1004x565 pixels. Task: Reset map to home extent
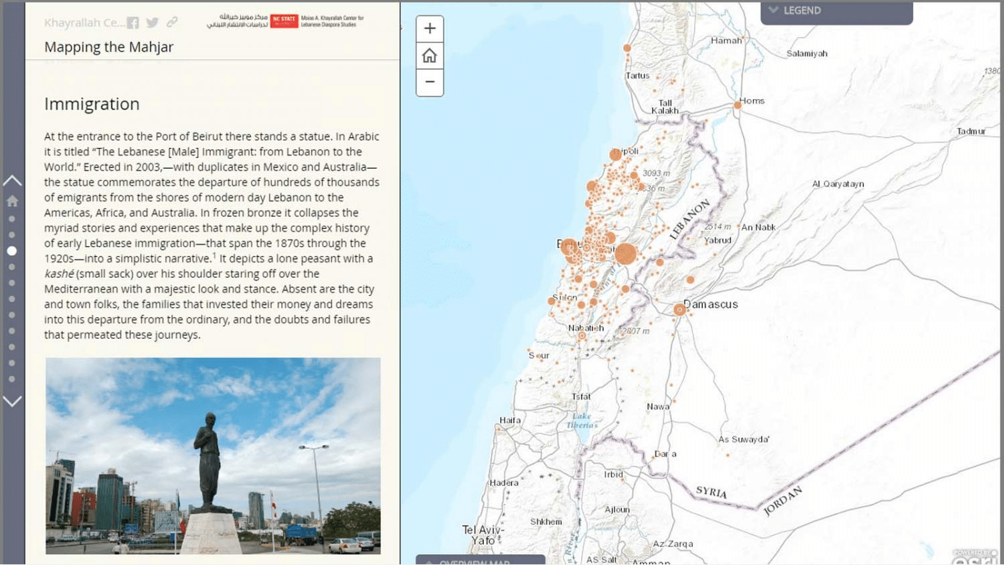coord(430,56)
